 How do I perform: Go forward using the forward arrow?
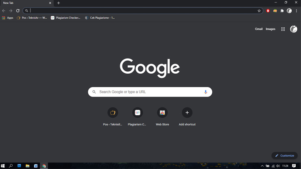(11, 11)
